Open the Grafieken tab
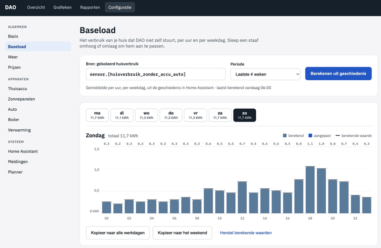The width and height of the screenshot is (381, 248). (x=62, y=7)
